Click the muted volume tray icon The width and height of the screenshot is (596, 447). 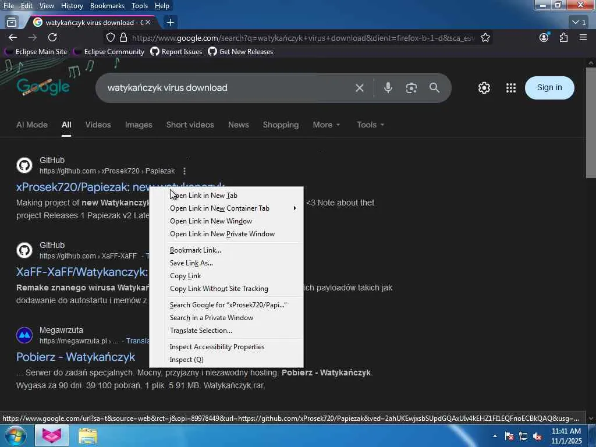point(537,437)
